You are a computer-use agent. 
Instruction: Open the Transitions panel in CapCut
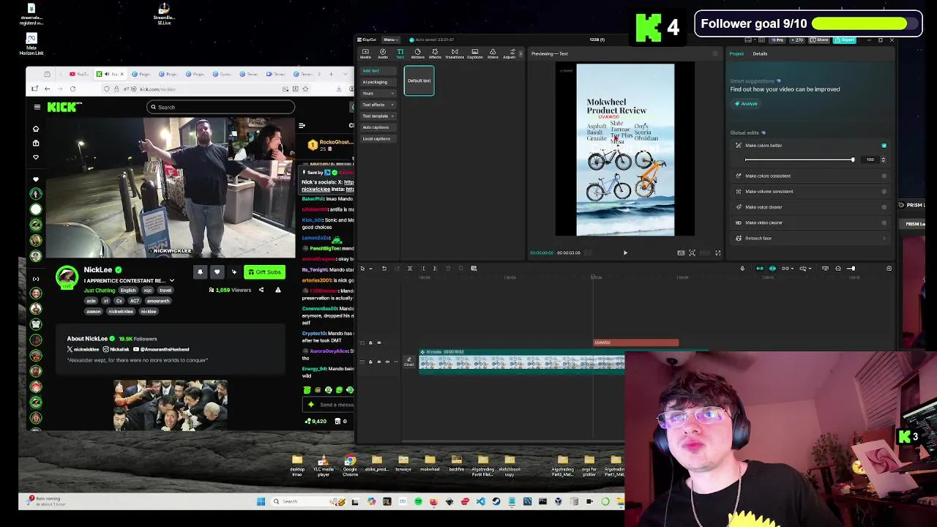[x=455, y=53]
